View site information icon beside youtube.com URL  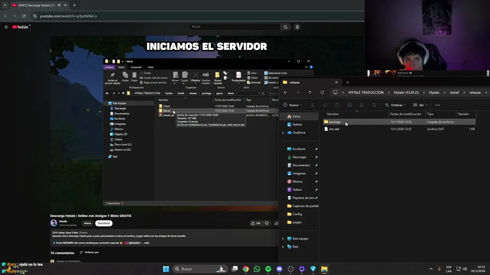click(x=35, y=16)
